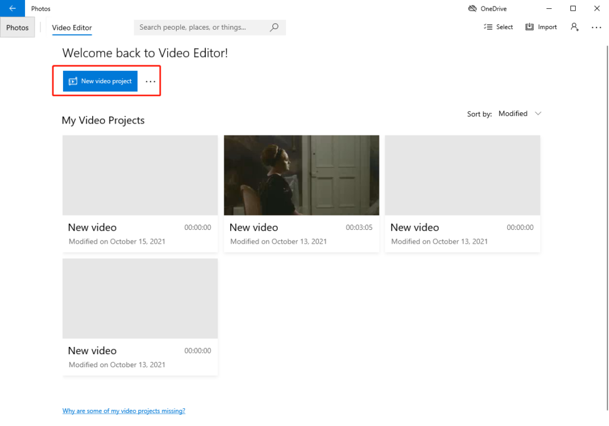Click the search people, places, or things field
The height and width of the screenshot is (426, 609).
pyautogui.click(x=202, y=27)
